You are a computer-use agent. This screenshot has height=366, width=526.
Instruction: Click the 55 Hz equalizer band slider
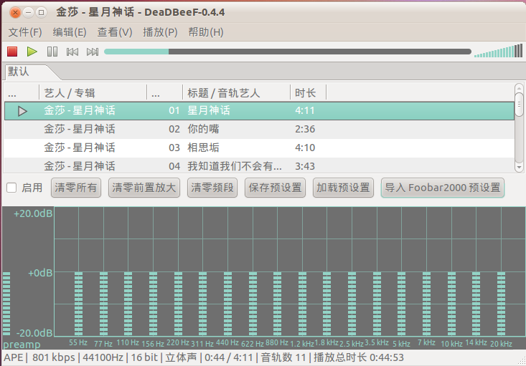(78, 301)
